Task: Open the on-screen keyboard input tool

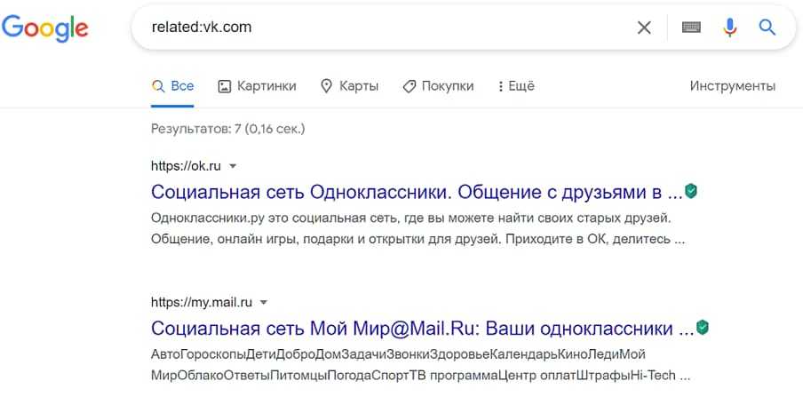Action: tap(691, 28)
